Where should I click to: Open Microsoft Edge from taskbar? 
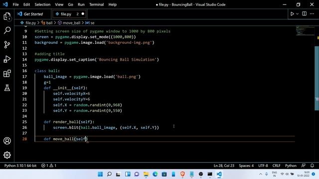tap(155, 174)
